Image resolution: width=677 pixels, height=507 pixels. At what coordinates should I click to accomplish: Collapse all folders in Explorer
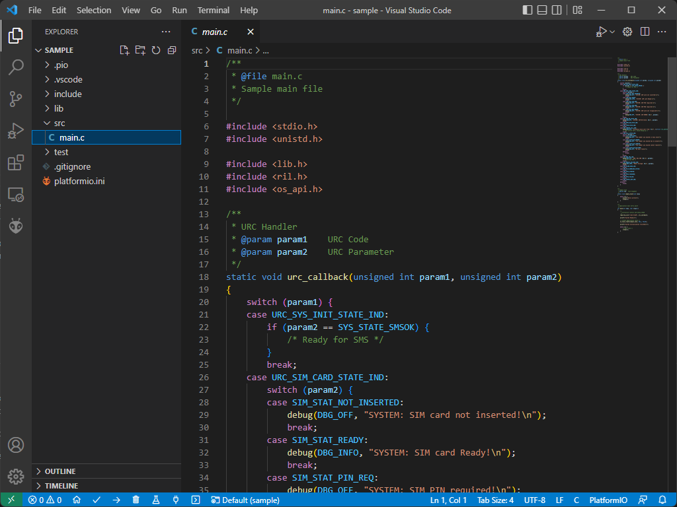[x=172, y=50]
